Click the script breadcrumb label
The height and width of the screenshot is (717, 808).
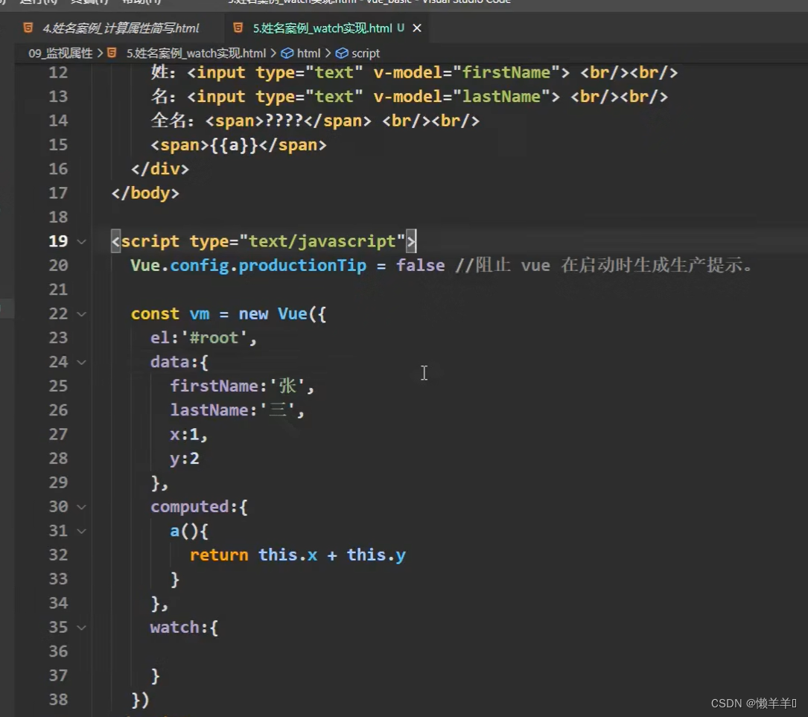coord(366,53)
